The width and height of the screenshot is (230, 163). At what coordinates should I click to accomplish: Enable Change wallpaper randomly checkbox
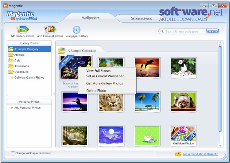point(13,153)
